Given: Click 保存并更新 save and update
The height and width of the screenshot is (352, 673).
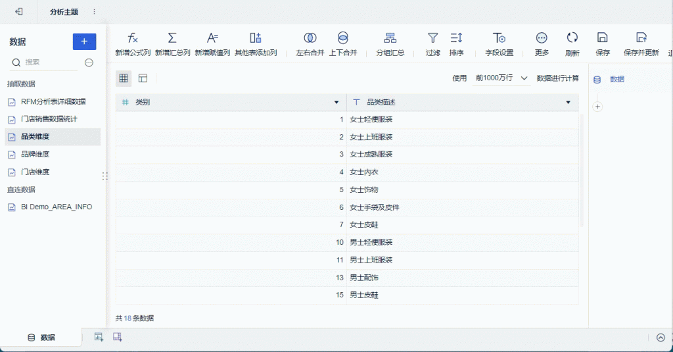Looking at the screenshot, I should point(641,44).
